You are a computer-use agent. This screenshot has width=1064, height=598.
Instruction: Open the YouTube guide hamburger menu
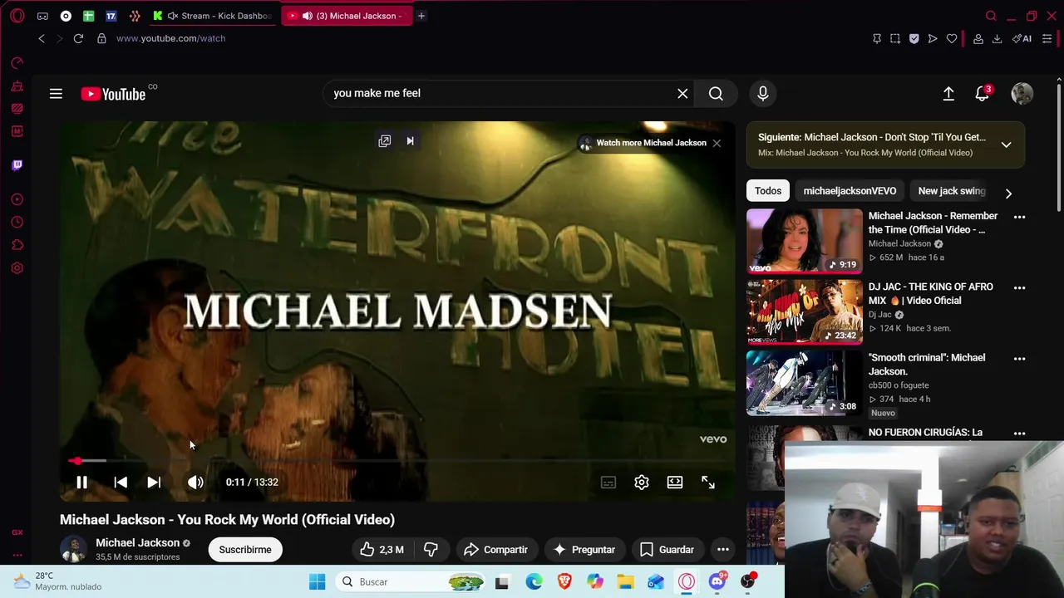(x=56, y=94)
